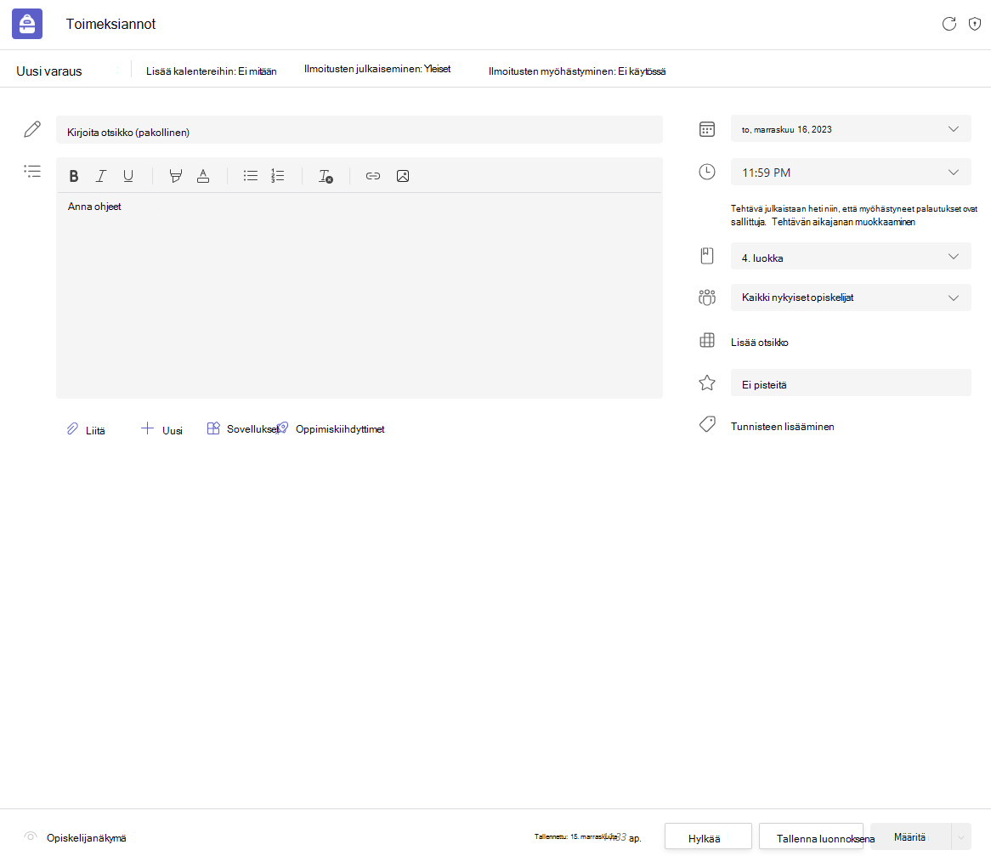Click the refresh icon in header
The image size is (991, 856).
(x=949, y=24)
